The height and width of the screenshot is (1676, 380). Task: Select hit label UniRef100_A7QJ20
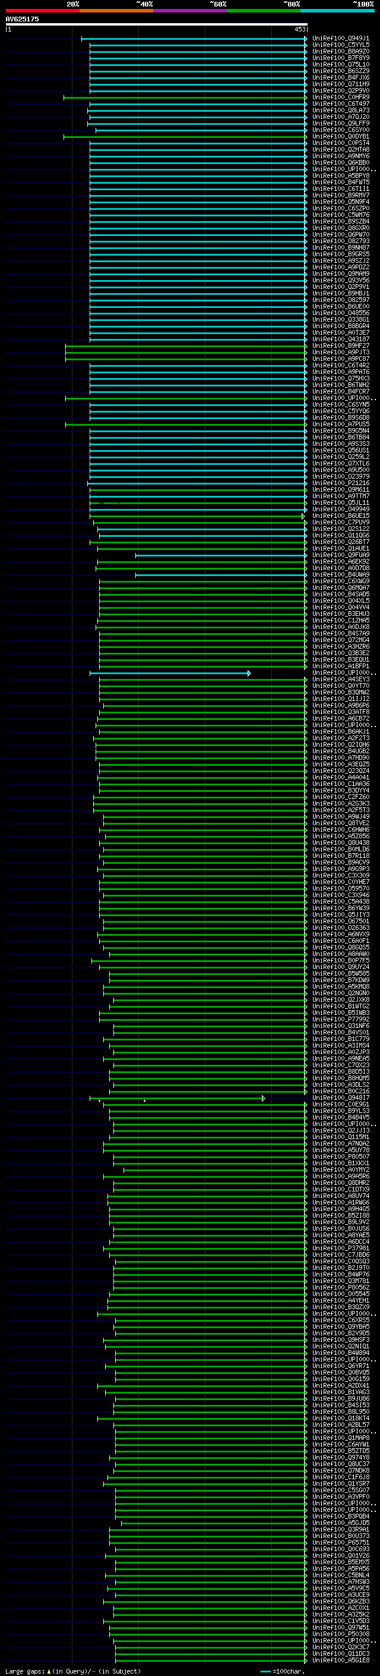(x=341, y=117)
